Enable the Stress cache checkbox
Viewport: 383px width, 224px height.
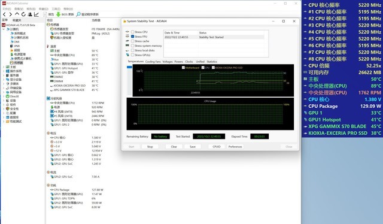[133, 41]
